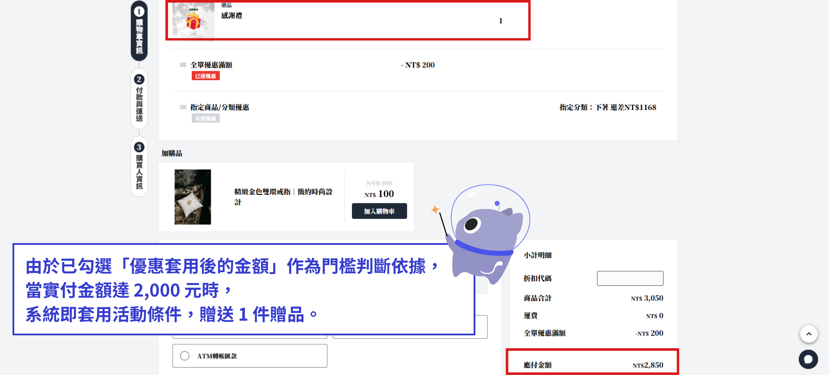The image size is (829, 375).
Task: Click the grey 未達優惠 badge
Action: [206, 118]
